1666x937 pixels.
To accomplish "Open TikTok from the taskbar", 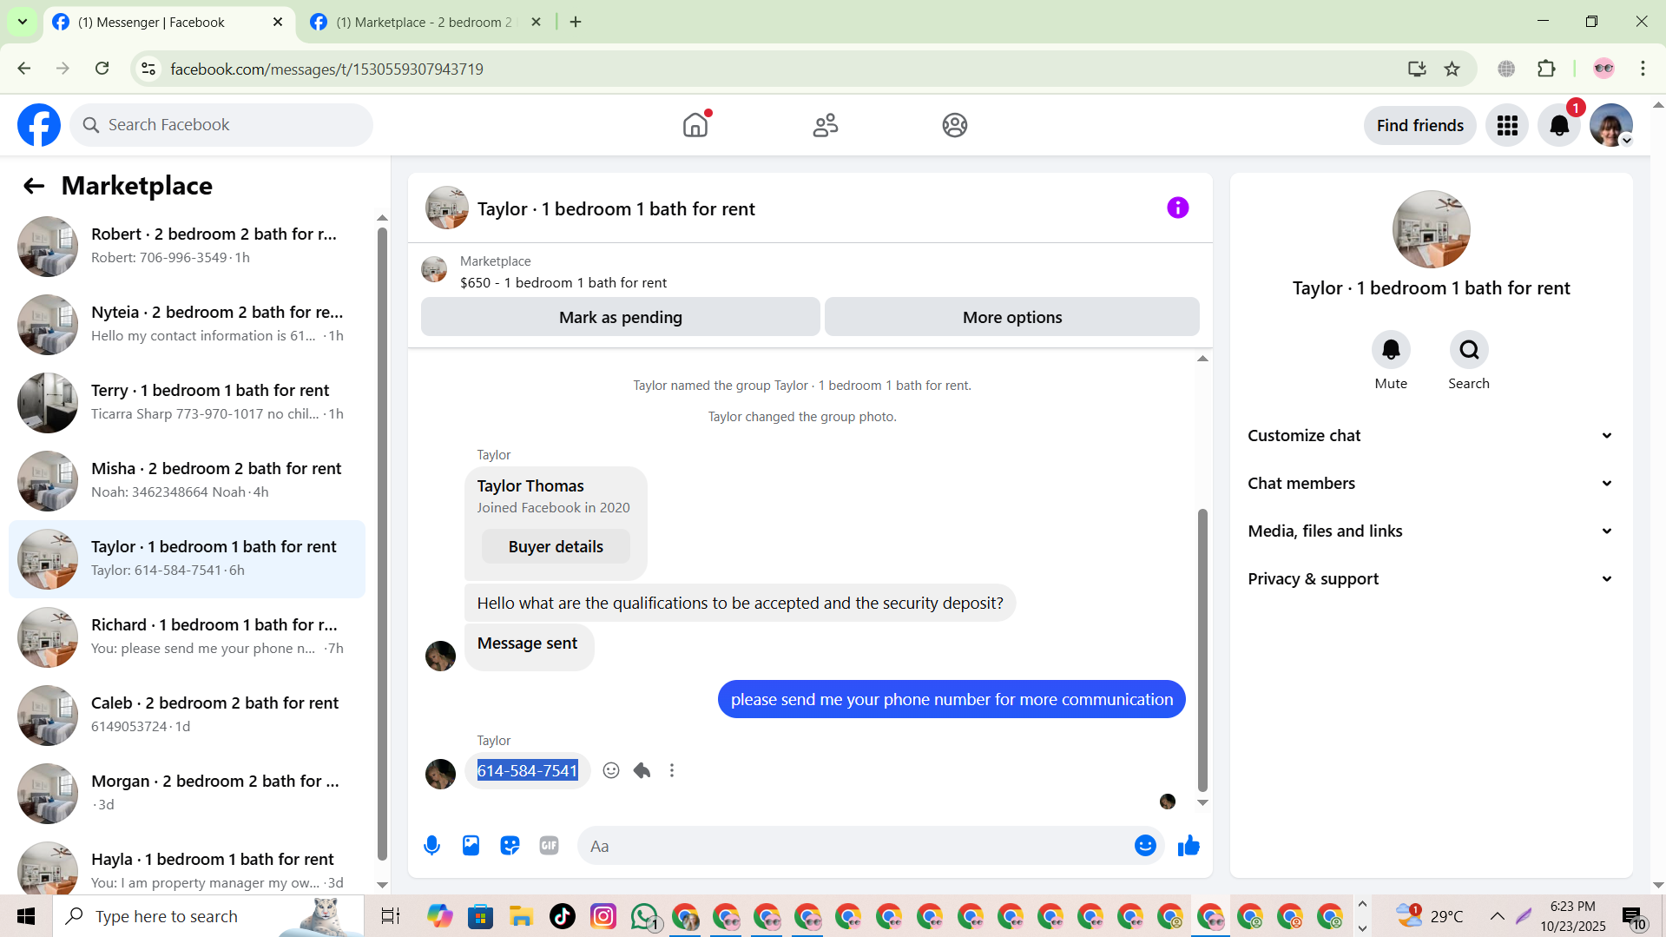I will pyautogui.click(x=563, y=916).
